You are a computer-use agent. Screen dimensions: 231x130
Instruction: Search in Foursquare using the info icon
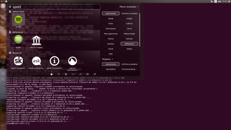tap(54, 61)
